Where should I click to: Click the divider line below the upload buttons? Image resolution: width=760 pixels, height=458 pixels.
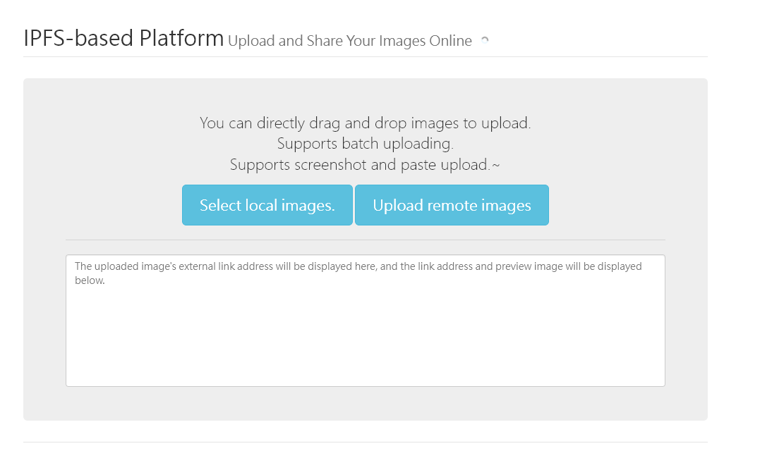pos(365,237)
